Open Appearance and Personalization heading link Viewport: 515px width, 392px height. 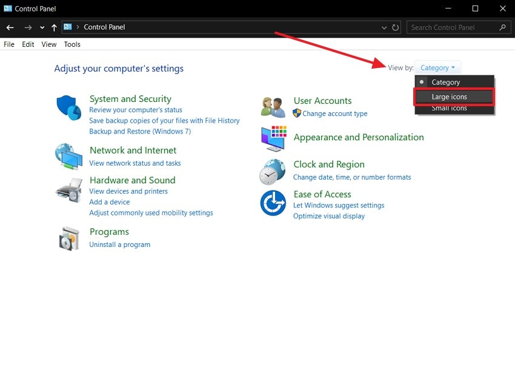click(x=359, y=137)
